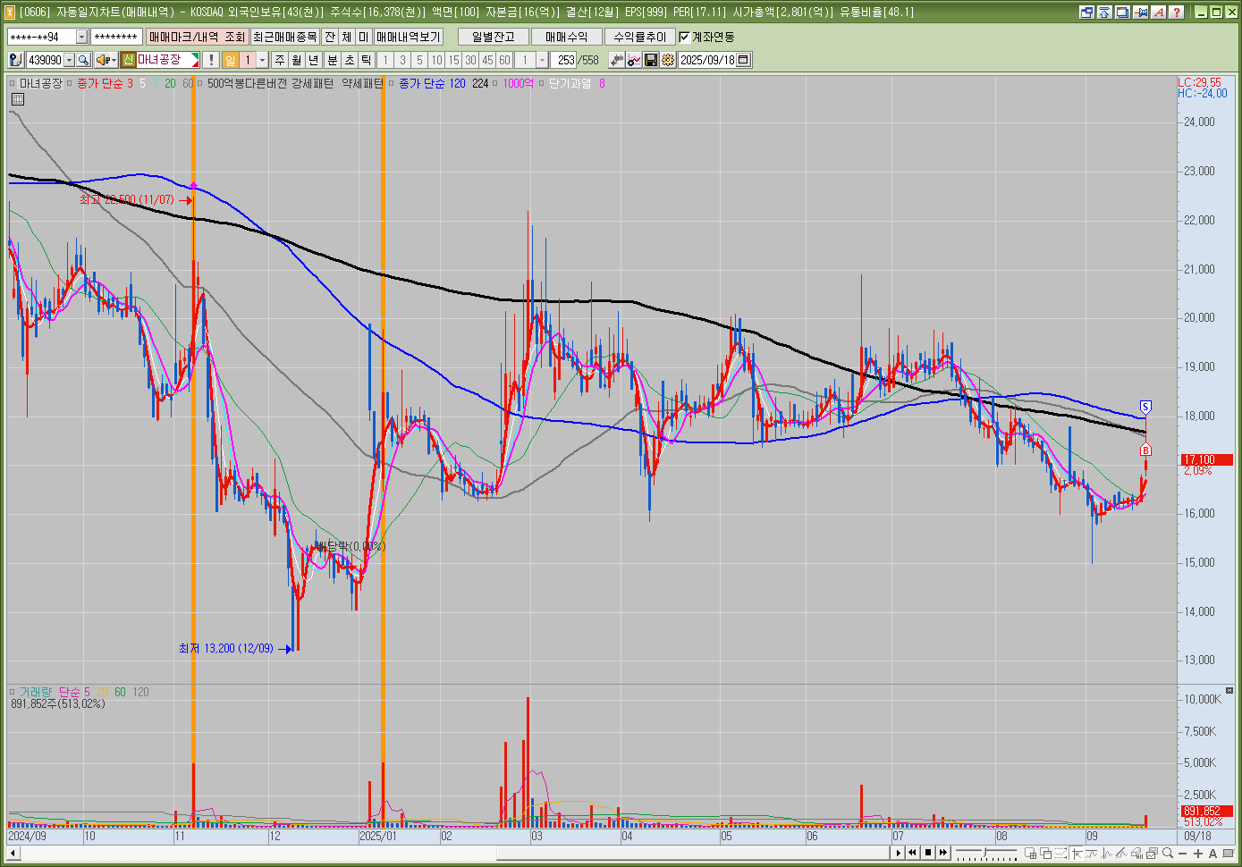1242x867 pixels.
Task: Rewind the chart replay
Action: click(912, 853)
